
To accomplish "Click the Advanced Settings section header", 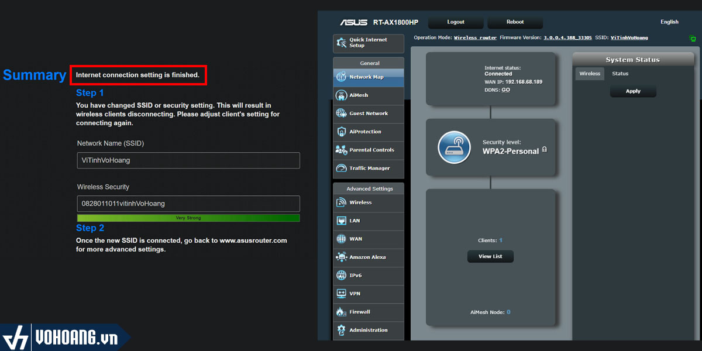I will click(369, 189).
